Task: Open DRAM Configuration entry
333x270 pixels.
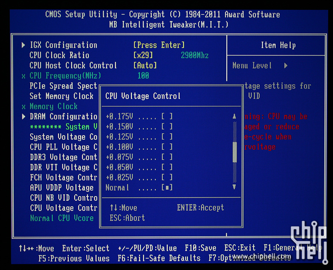Action: click(x=64, y=117)
